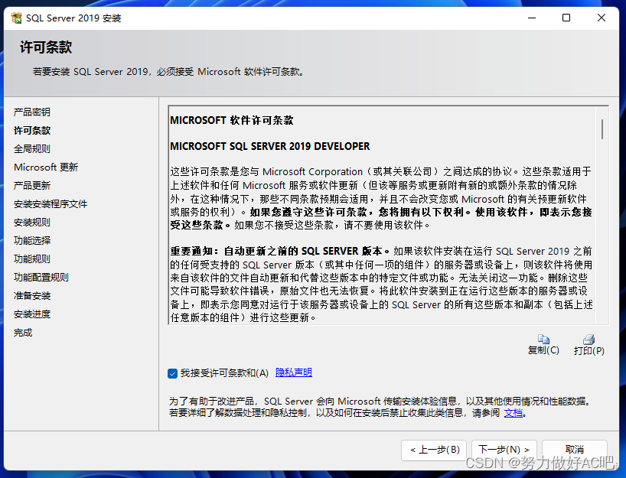
Task: Click the Print (打印) printer icon
Action: pos(589,339)
